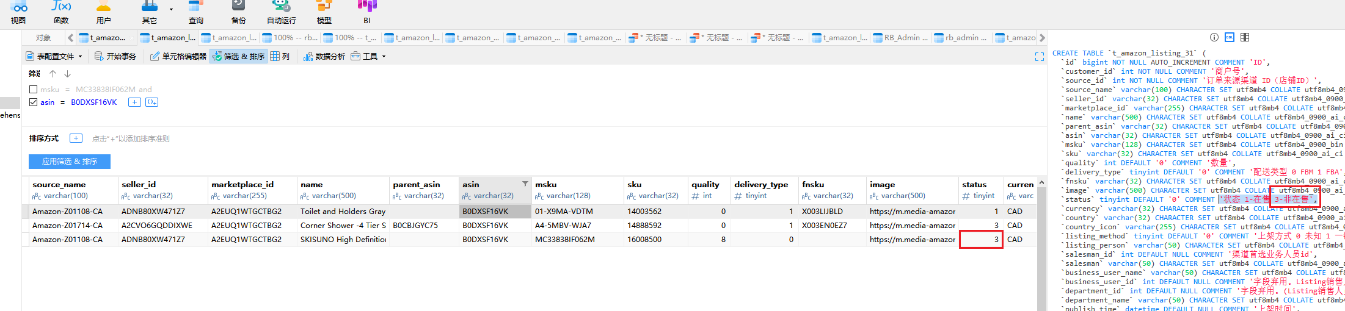
Task: Select the marketplace_id column header
Action: pyautogui.click(x=252, y=190)
